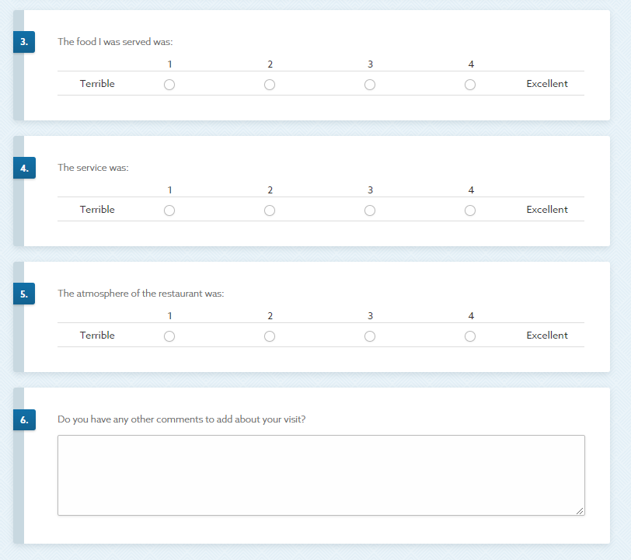631x560 pixels.
Task: Click the question 5 number badge
Action: [24, 294]
